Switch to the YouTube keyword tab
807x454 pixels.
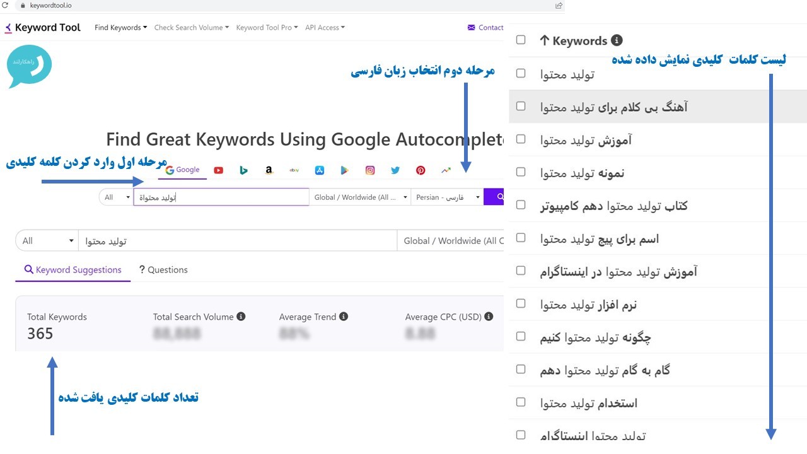coord(218,170)
